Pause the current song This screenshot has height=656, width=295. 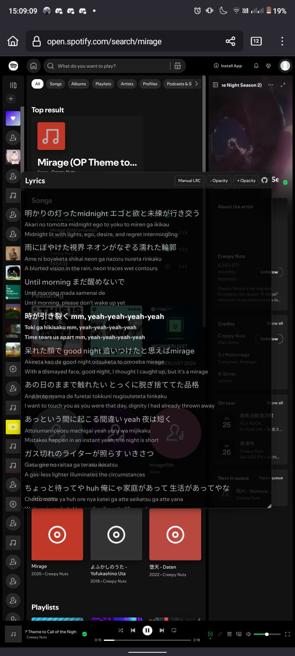[147, 631]
